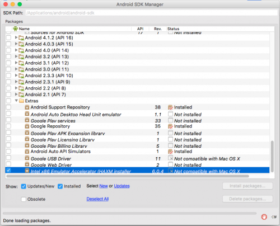Click the Google USB Driver package icon

point(27,158)
